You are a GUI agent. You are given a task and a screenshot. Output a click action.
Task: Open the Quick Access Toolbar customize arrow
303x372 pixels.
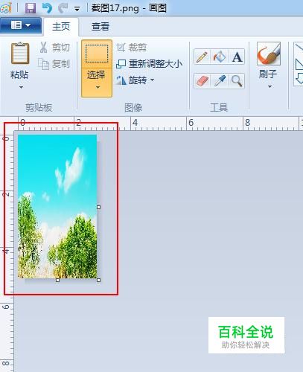77,10
